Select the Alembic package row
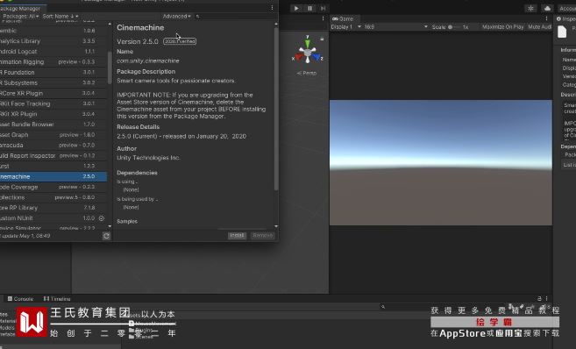Image resolution: width=576 pixels, height=349 pixels. [x=53, y=31]
